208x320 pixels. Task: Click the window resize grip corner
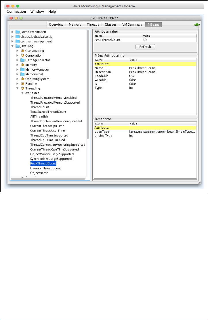199,183
